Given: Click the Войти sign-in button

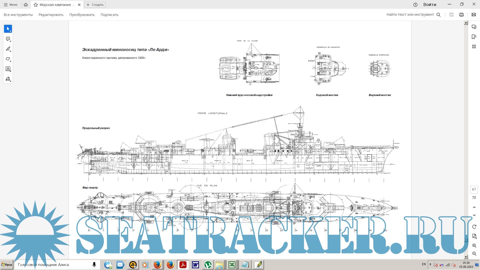Looking at the screenshot, I should pos(429,5).
